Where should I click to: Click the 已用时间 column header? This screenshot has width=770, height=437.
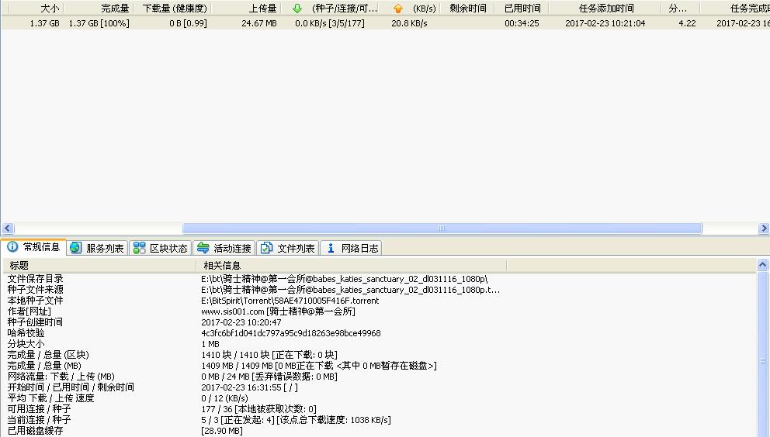(522, 9)
